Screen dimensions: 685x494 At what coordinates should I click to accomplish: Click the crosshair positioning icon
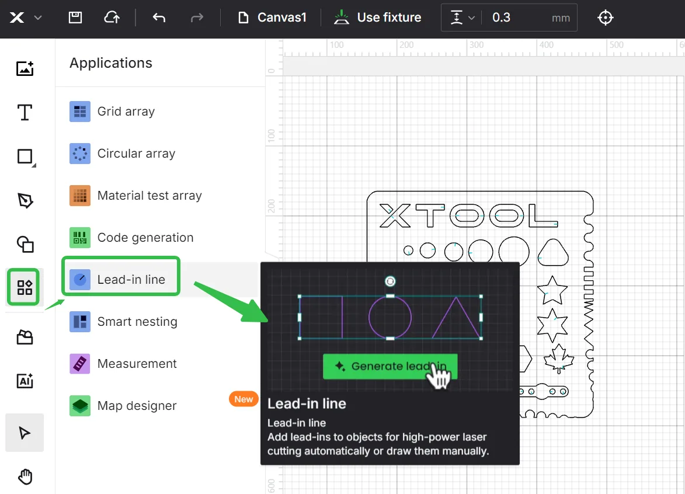point(606,18)
